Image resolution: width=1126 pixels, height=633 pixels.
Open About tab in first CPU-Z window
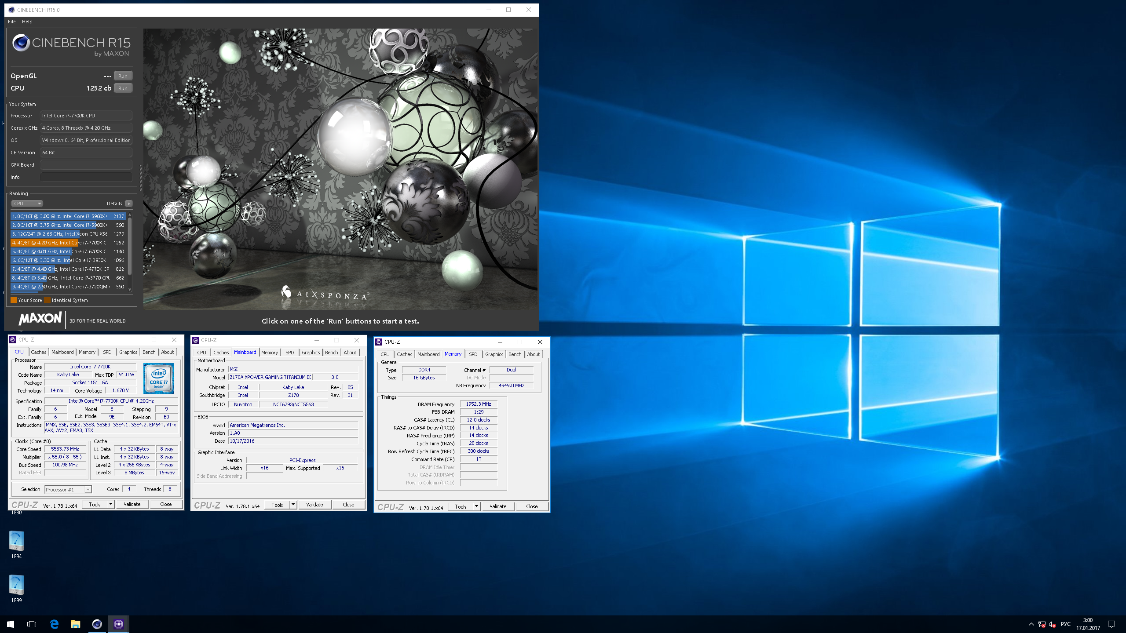(x=168, y=352)
